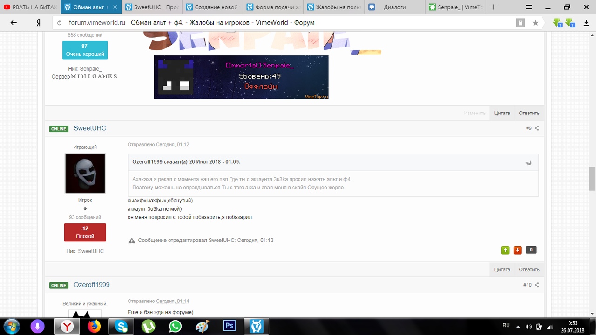Click the system volume speaker icon
This screenshot has width=596, height=335.
pos(528,327)
